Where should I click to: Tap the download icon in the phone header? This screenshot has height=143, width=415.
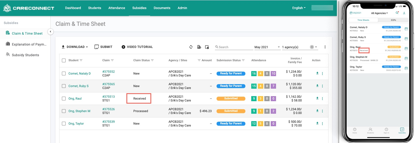click(404, 13)
